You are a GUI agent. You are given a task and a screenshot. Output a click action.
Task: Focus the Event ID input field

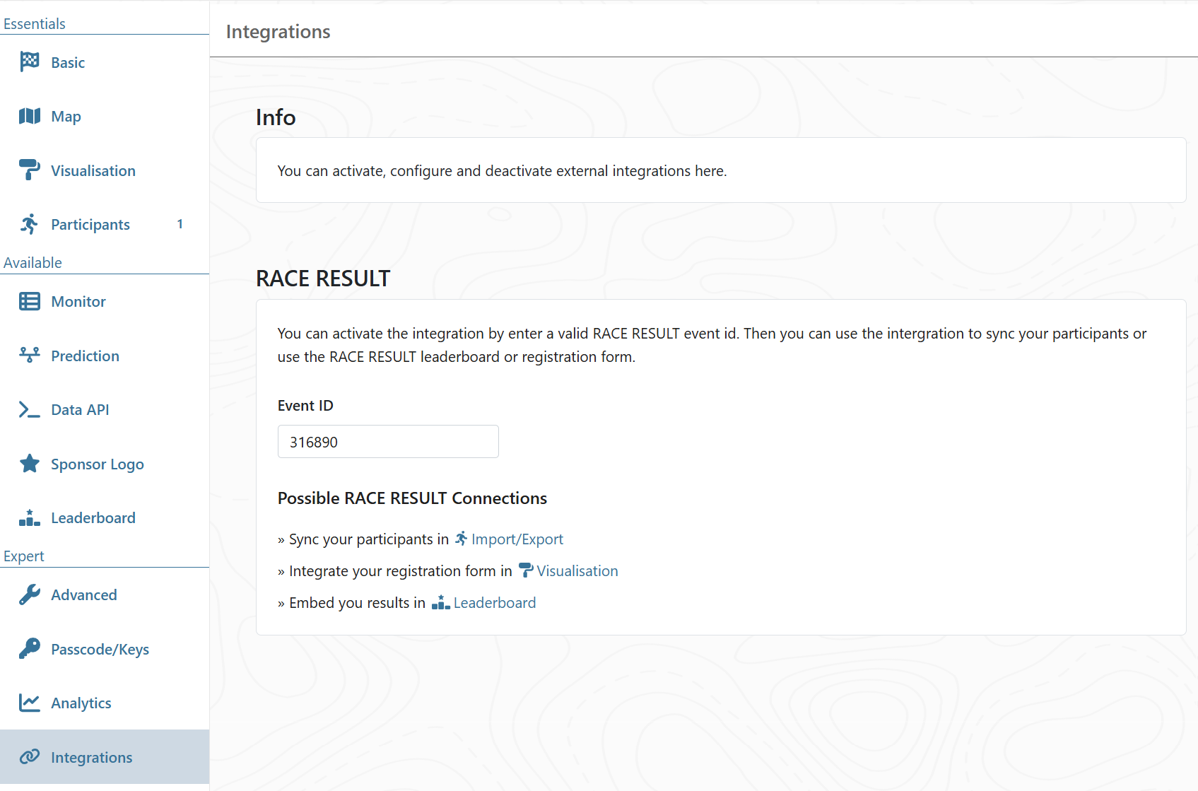388,442
